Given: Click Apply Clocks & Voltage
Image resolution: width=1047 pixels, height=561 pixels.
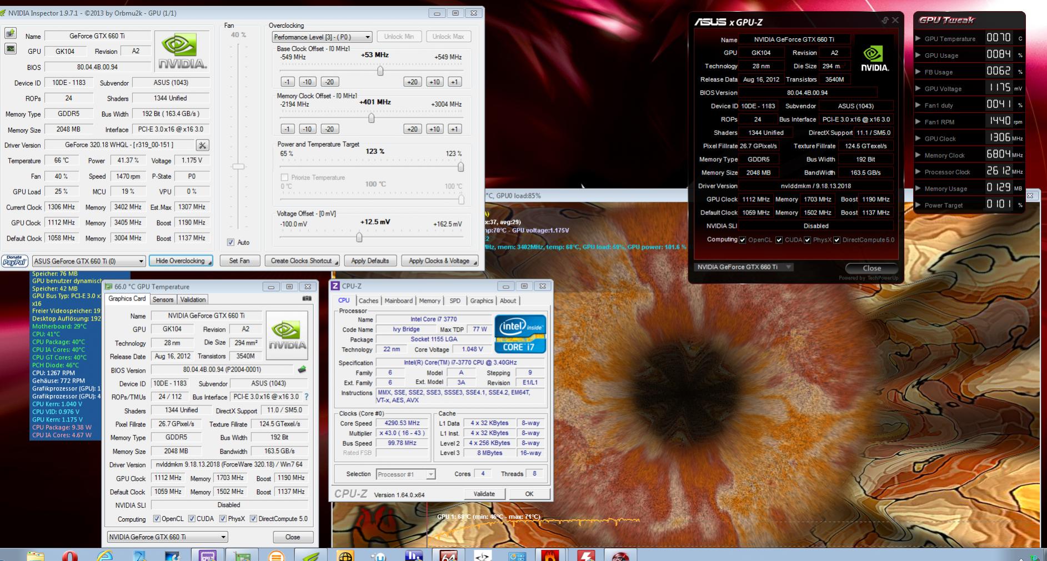Looking at the screenshot, I should (x=439, y=261).
